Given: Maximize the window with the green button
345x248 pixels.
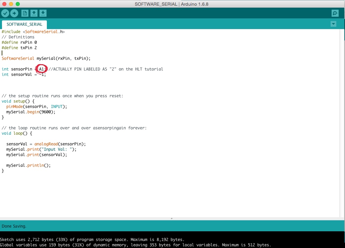Looking at the screenshot, I should [18, 4].
